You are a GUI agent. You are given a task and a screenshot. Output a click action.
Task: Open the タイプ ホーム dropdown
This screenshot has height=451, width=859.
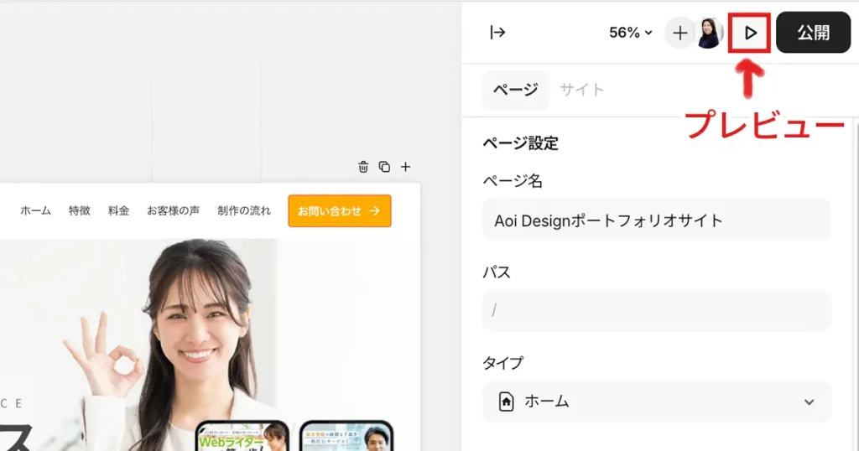coord(656,402)
